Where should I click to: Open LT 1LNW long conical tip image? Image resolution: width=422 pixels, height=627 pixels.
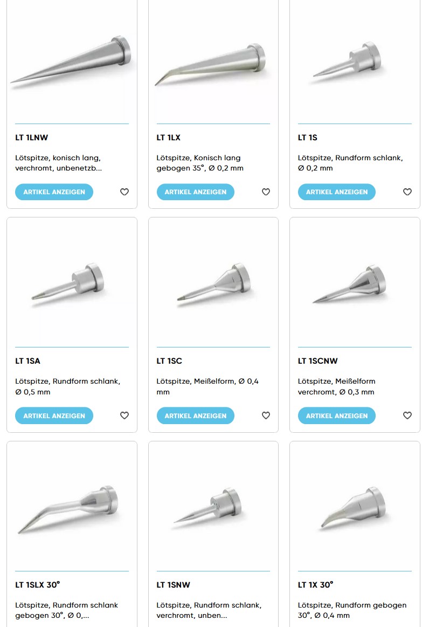click(72, 59)
